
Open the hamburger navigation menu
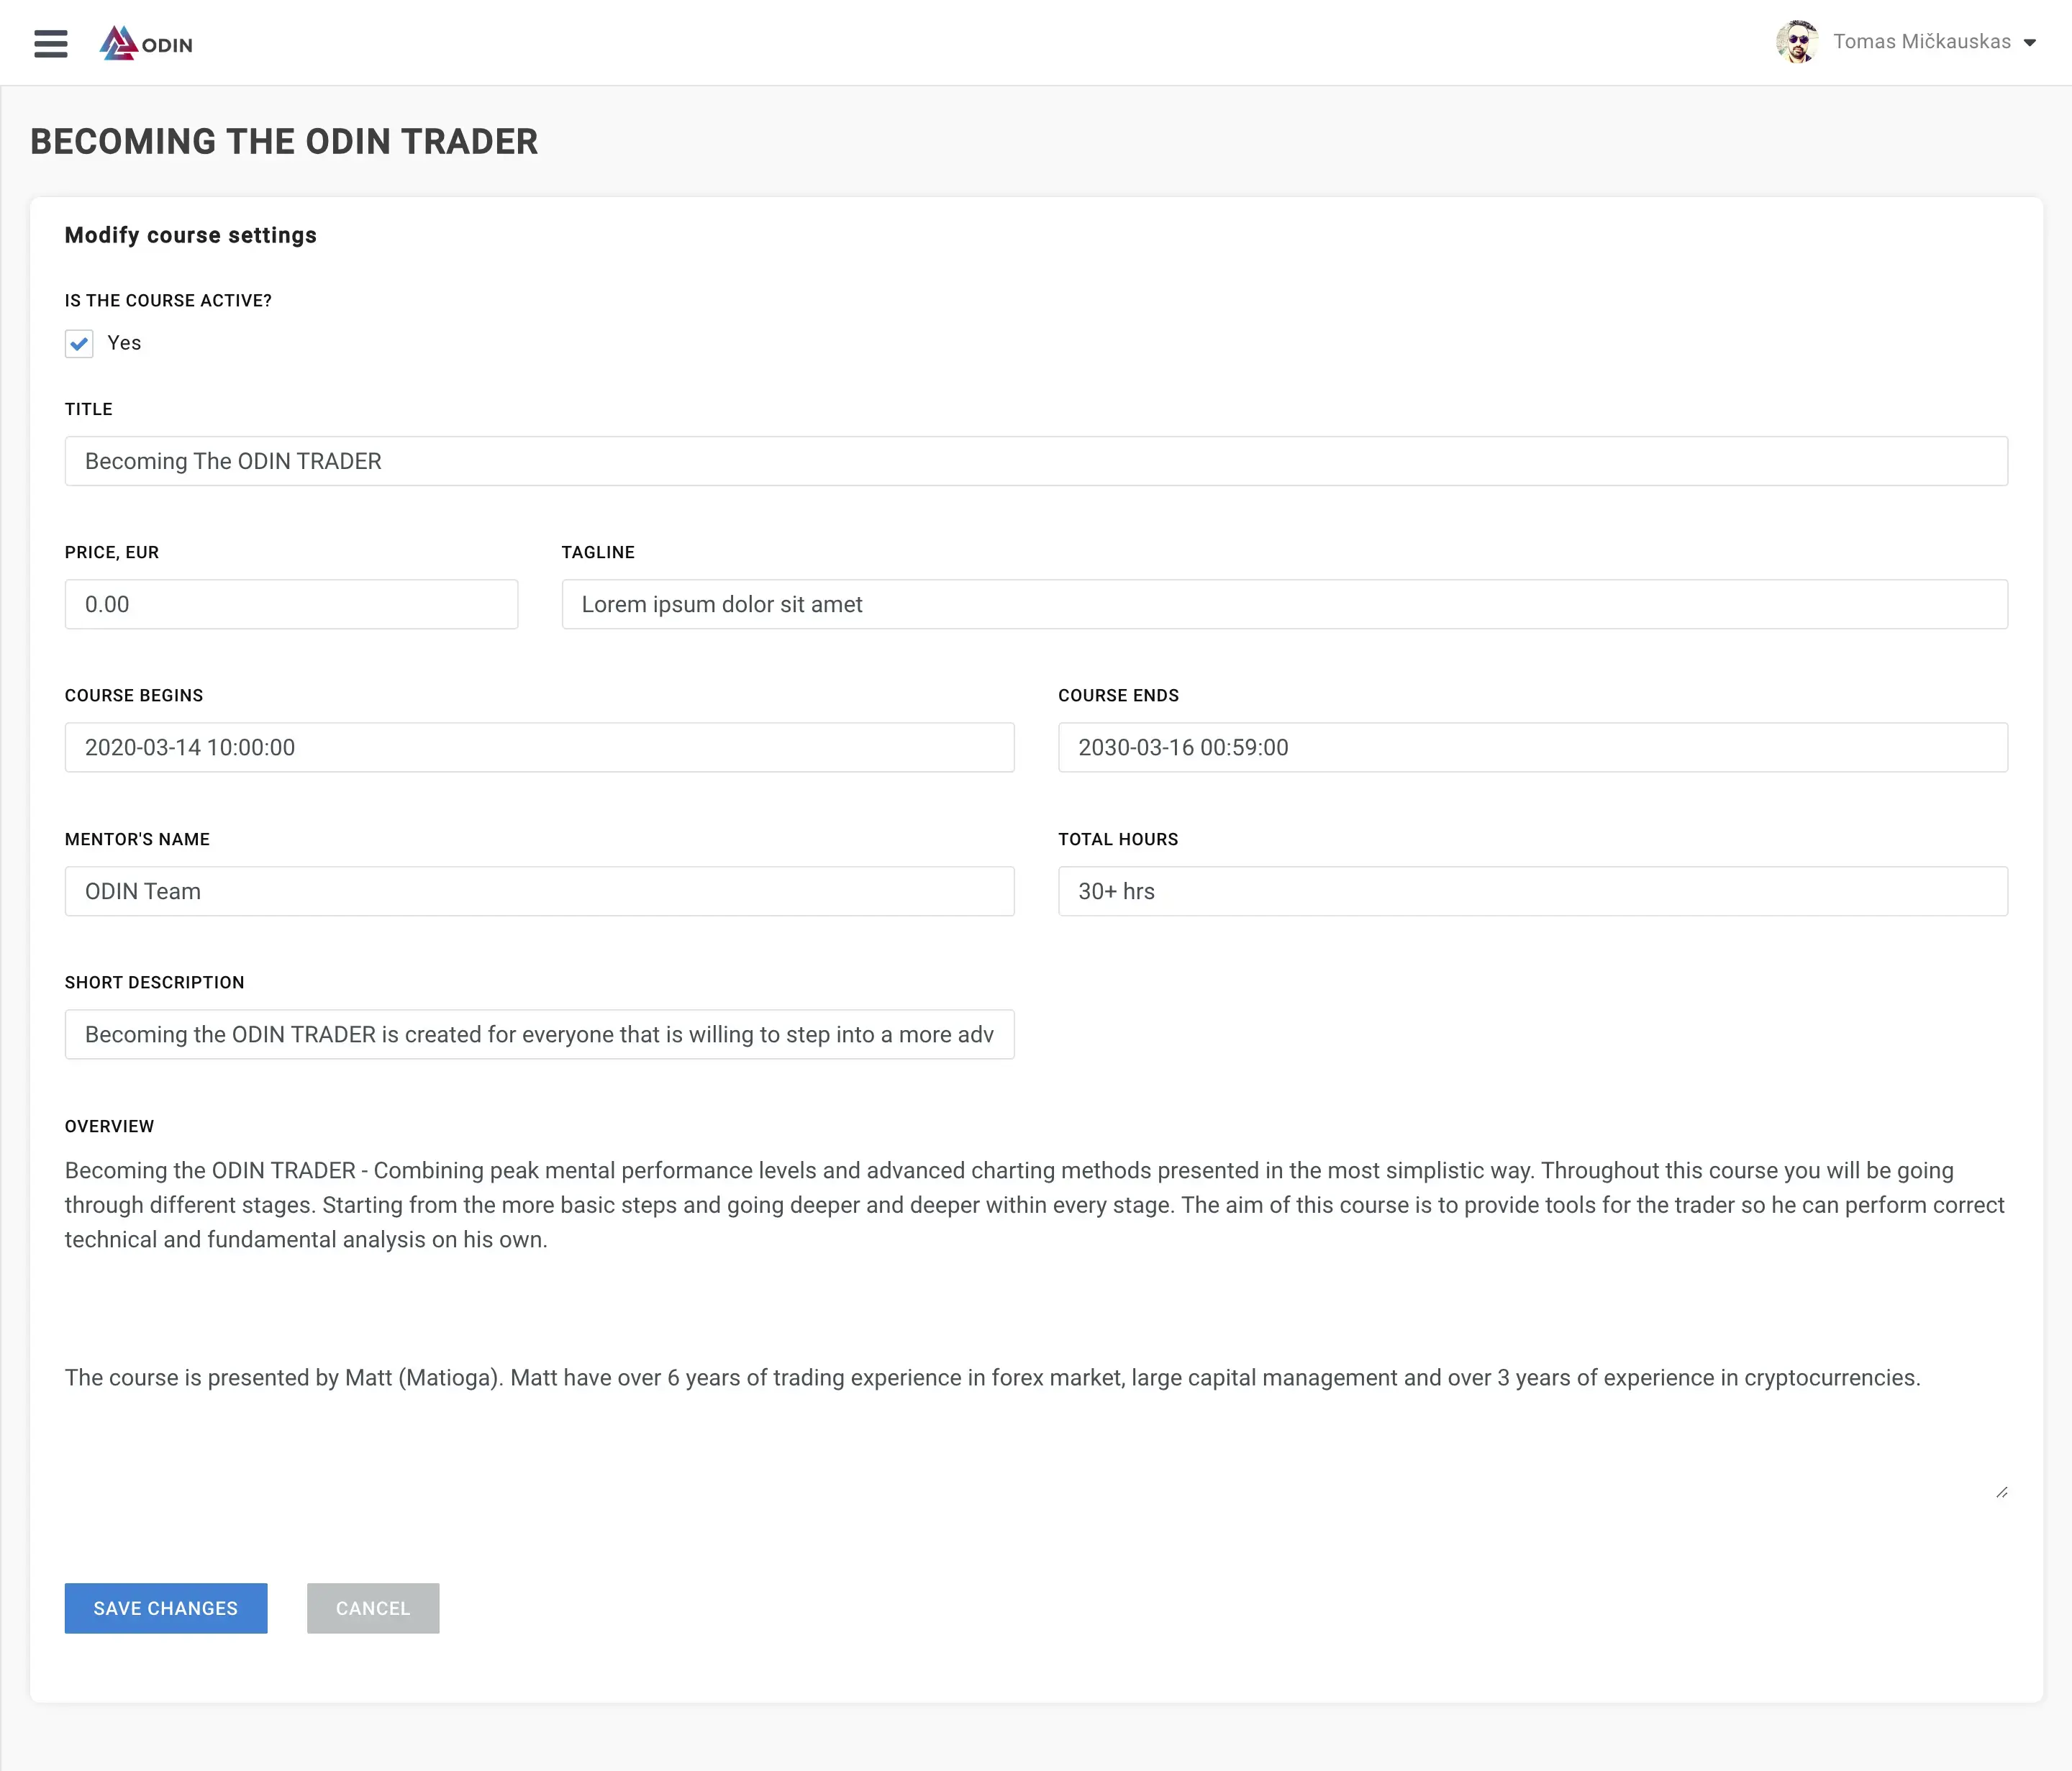(x=51, y=44)
